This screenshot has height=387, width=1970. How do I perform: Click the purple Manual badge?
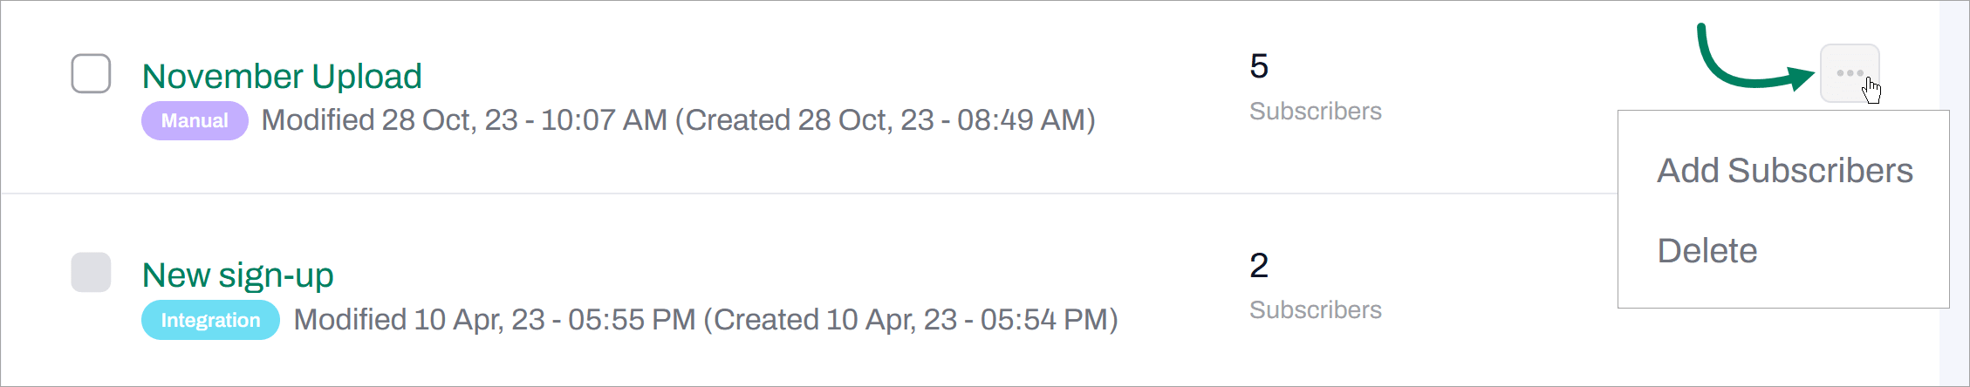click(195, 120)
